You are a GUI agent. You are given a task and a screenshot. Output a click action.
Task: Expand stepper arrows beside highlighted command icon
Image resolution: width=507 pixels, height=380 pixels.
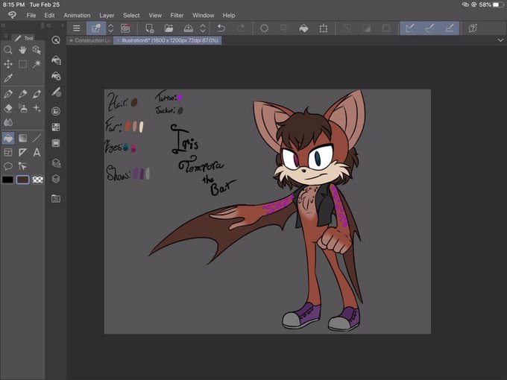coord(110,28)
